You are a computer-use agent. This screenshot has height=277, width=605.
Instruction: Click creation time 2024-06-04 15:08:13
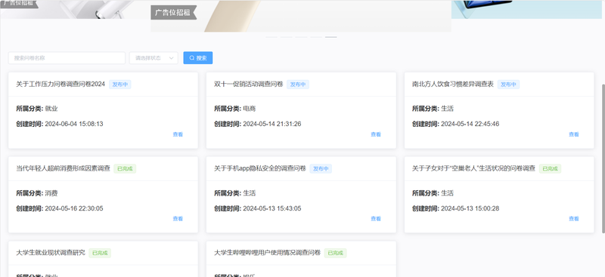point(74,124)
